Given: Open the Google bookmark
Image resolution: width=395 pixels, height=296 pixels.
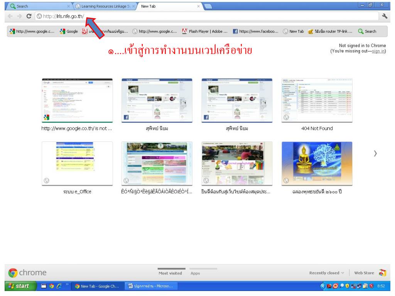Looking at the screenshot, I should [69, 32].
